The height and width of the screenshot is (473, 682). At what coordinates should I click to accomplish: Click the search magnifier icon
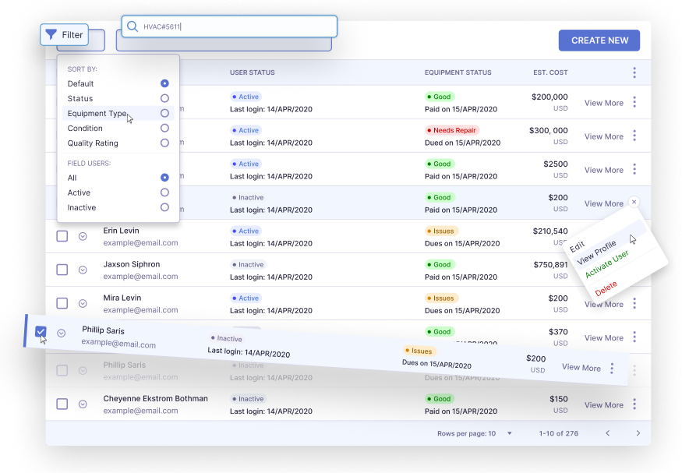pyautogui.click(x=133, y=26)
